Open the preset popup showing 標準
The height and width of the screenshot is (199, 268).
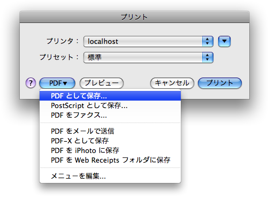148,57
